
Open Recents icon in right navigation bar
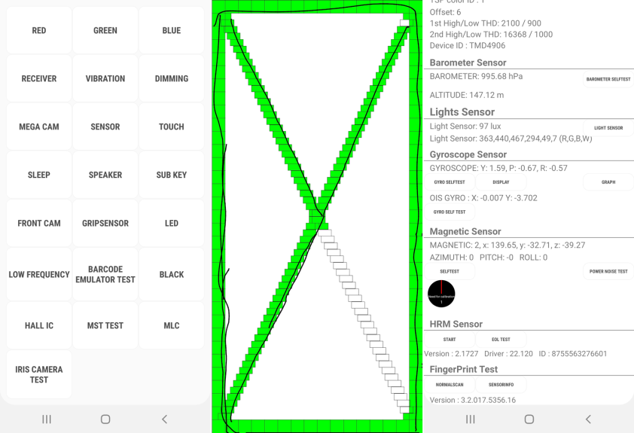click(470, 419)
